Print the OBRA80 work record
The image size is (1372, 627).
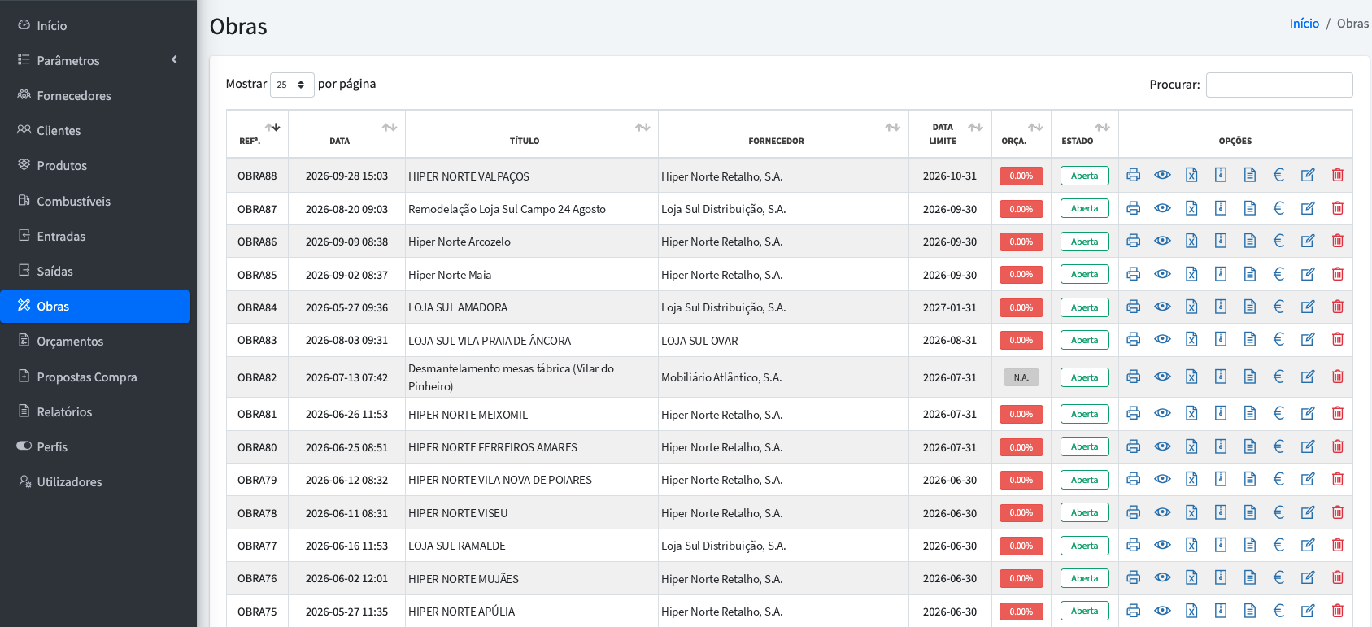[1133, 446]
